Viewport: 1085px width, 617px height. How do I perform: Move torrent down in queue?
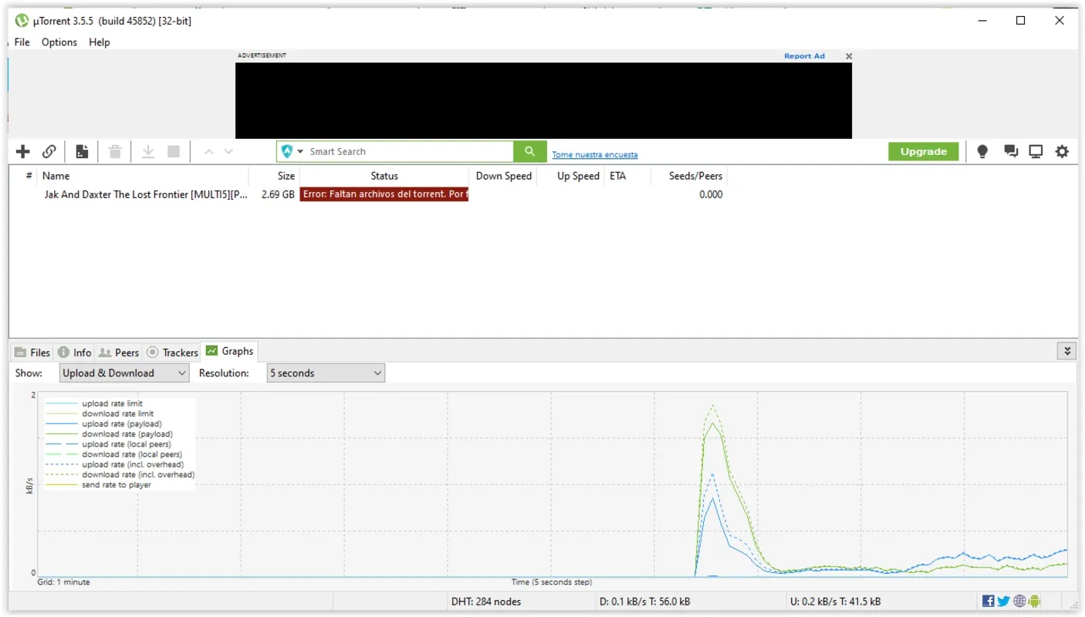(x=228, y=152)
